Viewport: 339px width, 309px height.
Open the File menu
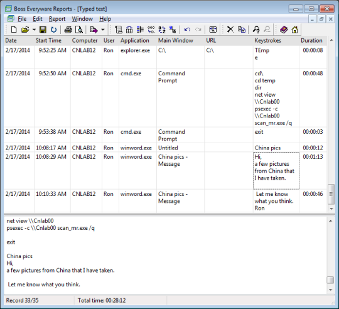click(22, 19)
